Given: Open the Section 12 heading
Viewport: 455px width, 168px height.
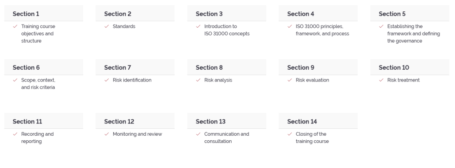Looking at the screenshot, I should coord(135,121).
